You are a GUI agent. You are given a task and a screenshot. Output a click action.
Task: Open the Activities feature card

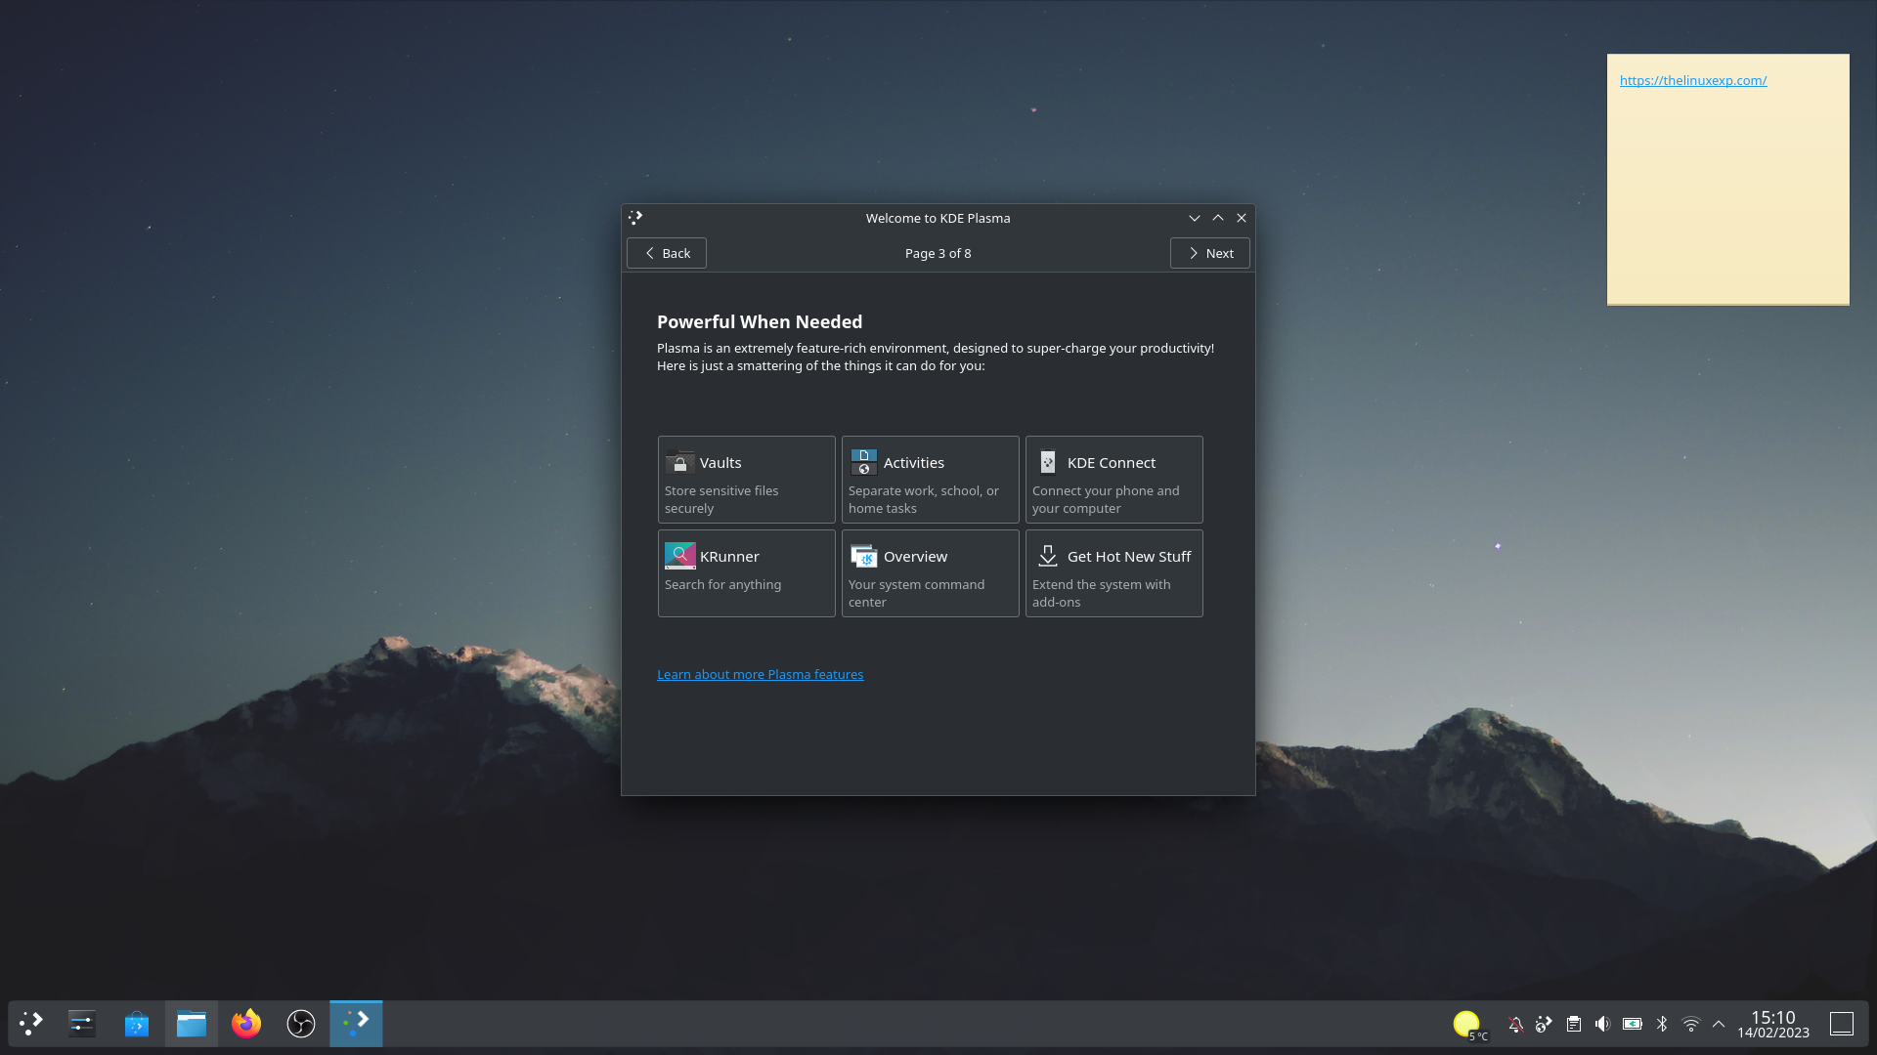tap(930, 480)
